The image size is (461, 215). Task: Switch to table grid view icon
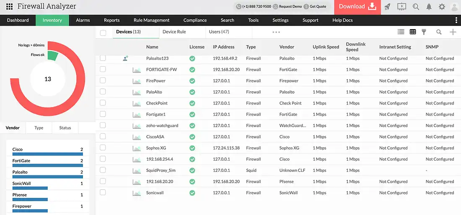click(x=413, y=32)
